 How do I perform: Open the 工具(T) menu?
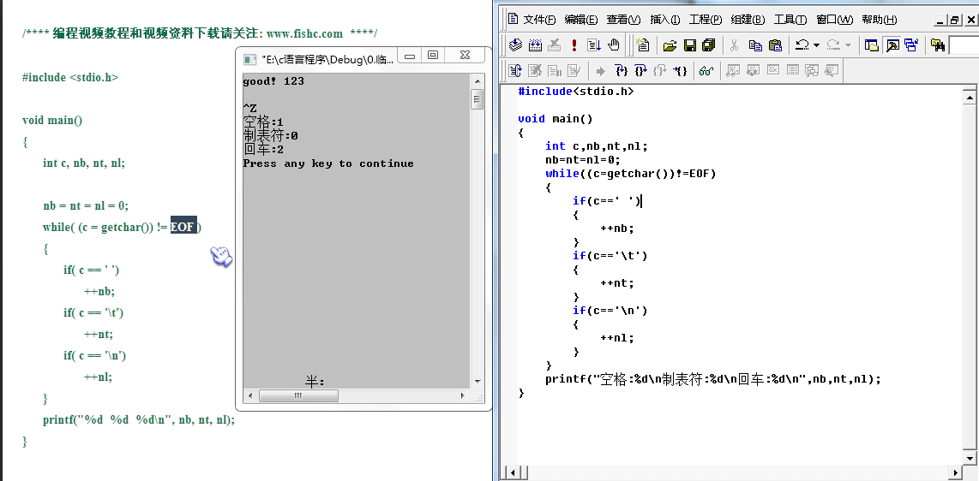point(790,20)
